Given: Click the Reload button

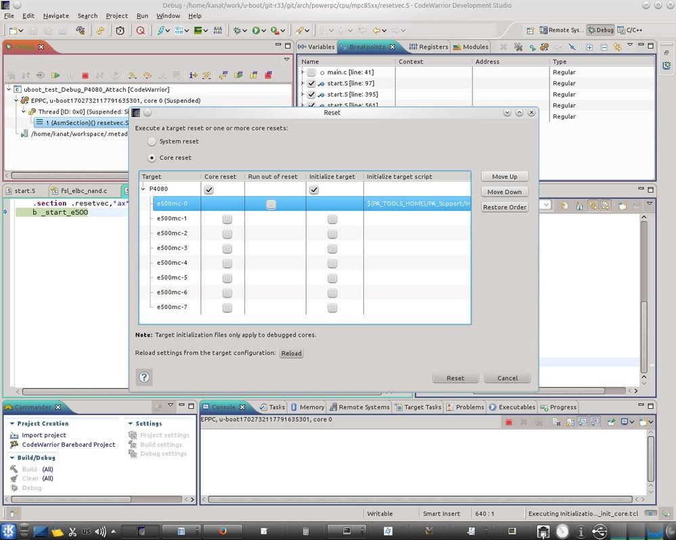Looking at the screenshot, I should point(292,353).
